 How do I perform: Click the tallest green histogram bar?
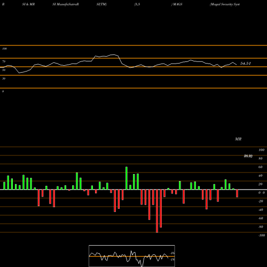(x=127, y=178)
